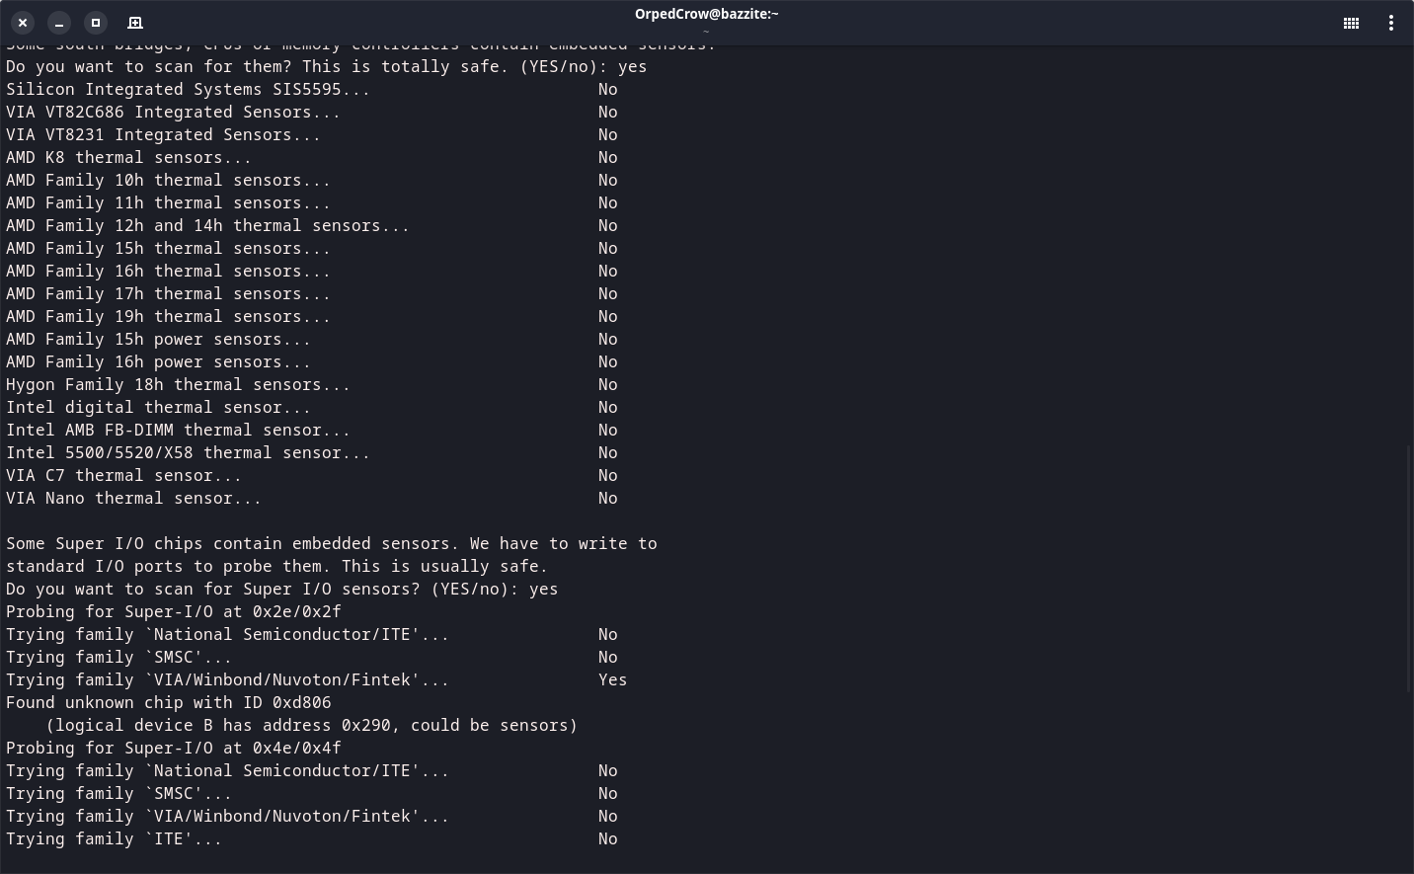Click the OrpedCrow@bazzite window title
The width and height of the screenshot is (1414, 874).
[x=706, y=13]
